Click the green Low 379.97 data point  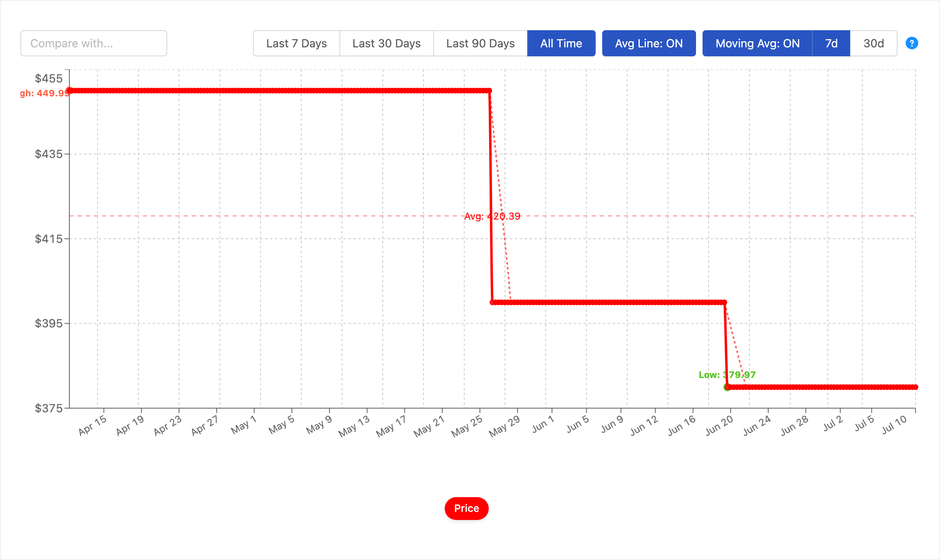pyautogui.click(x=727, y=387)
